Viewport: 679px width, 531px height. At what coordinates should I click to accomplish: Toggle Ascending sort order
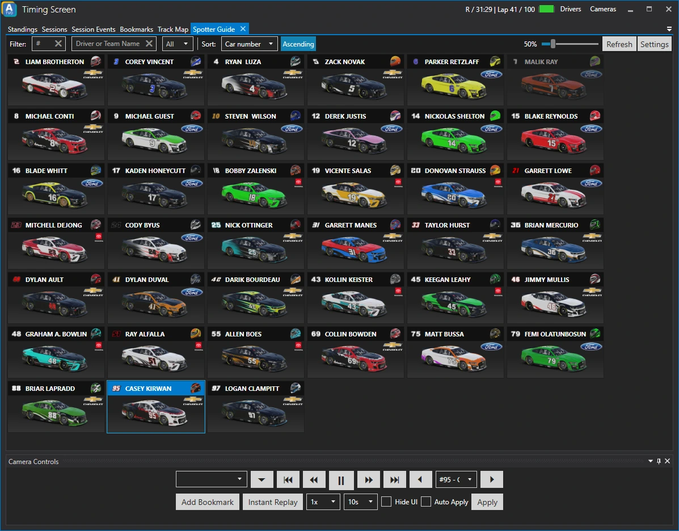298,44
